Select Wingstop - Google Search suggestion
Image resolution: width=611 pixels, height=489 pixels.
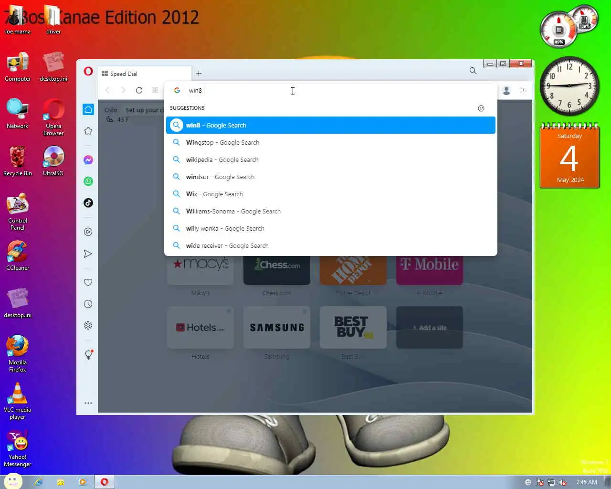pyautogui.click(x=330, y=142)
